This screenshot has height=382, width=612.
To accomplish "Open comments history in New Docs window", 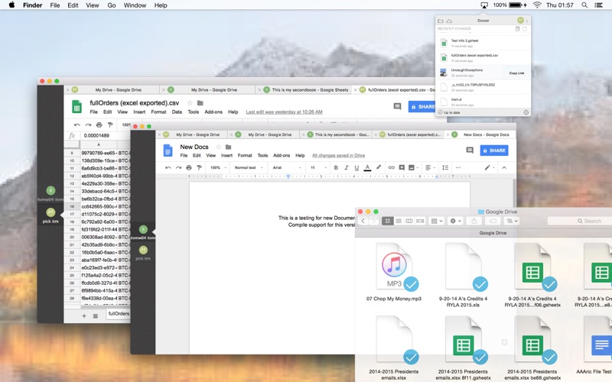I will coord(470,150).
